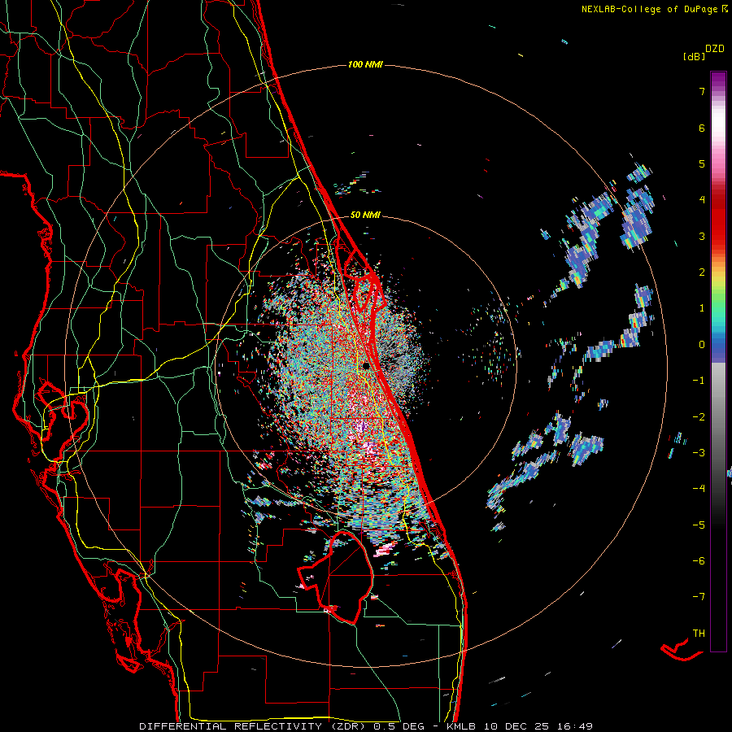Click the [dB] unit label
This screenshot has height=732, width=732.
[694, 56]
